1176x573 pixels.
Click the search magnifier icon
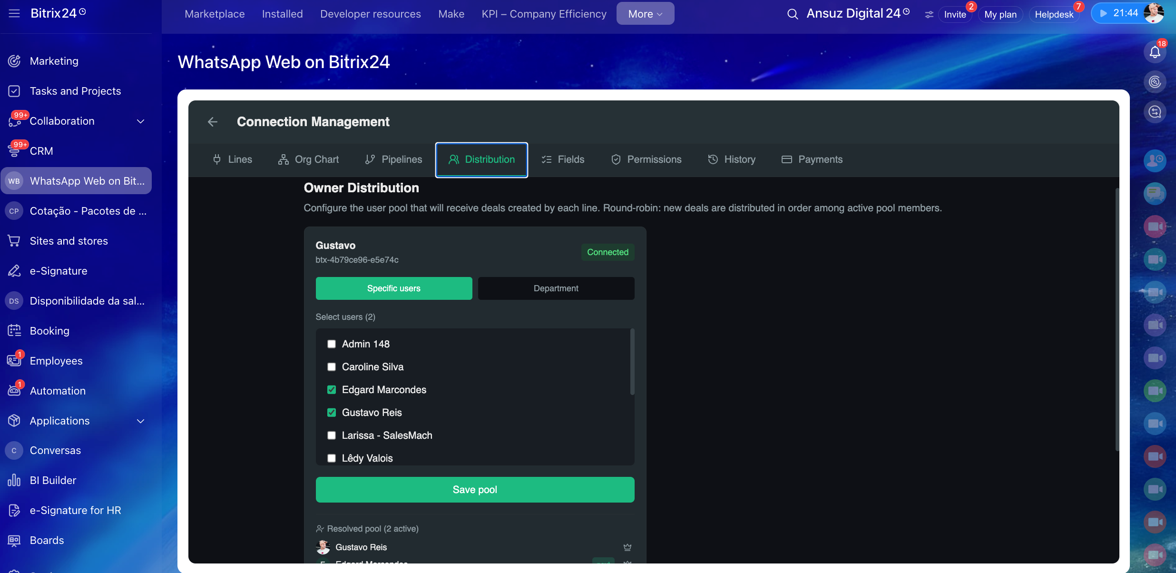coord(792,14)
